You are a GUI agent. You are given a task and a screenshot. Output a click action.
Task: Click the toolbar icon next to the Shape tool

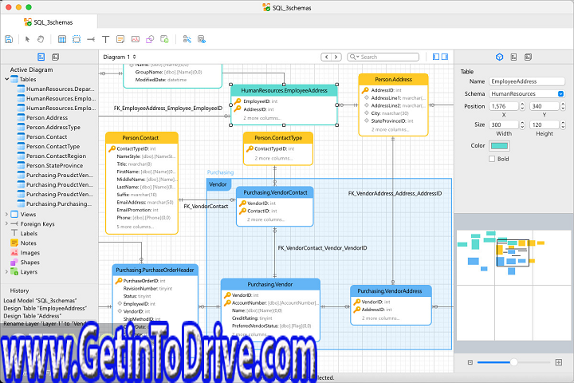[x=164, y=39]
